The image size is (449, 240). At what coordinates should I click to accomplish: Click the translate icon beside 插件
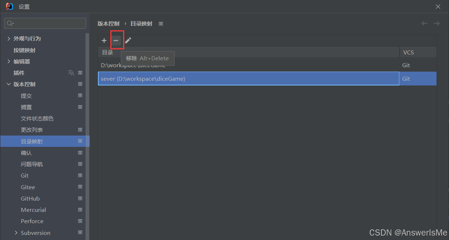point(71,73)
